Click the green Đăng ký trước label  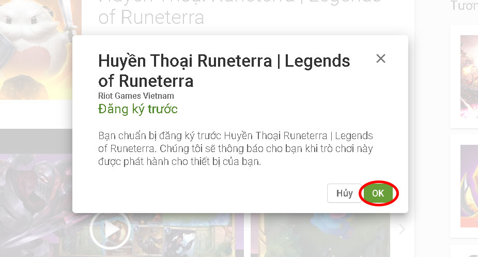138,109
